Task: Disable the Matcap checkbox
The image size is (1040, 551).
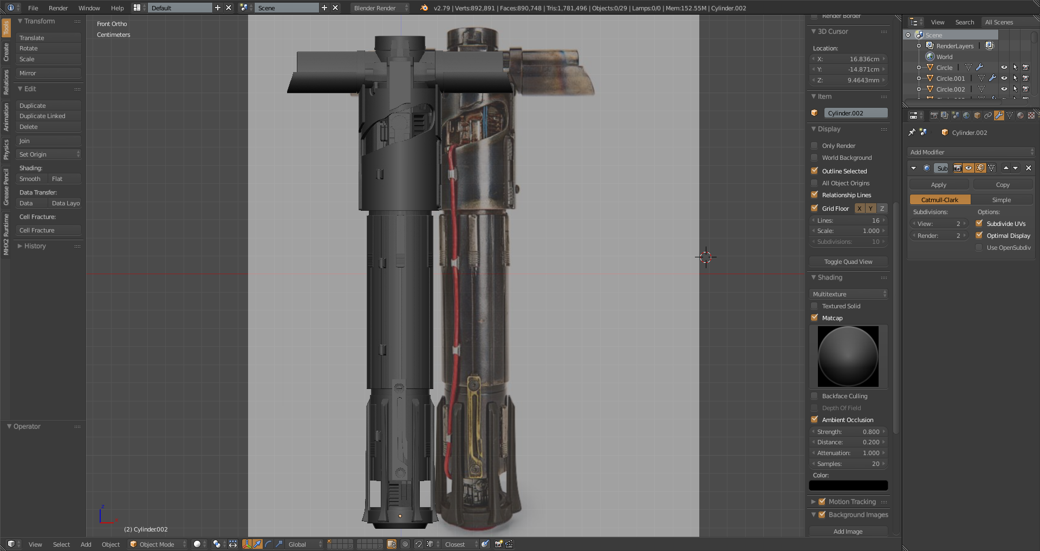Action: click(814, 317)
